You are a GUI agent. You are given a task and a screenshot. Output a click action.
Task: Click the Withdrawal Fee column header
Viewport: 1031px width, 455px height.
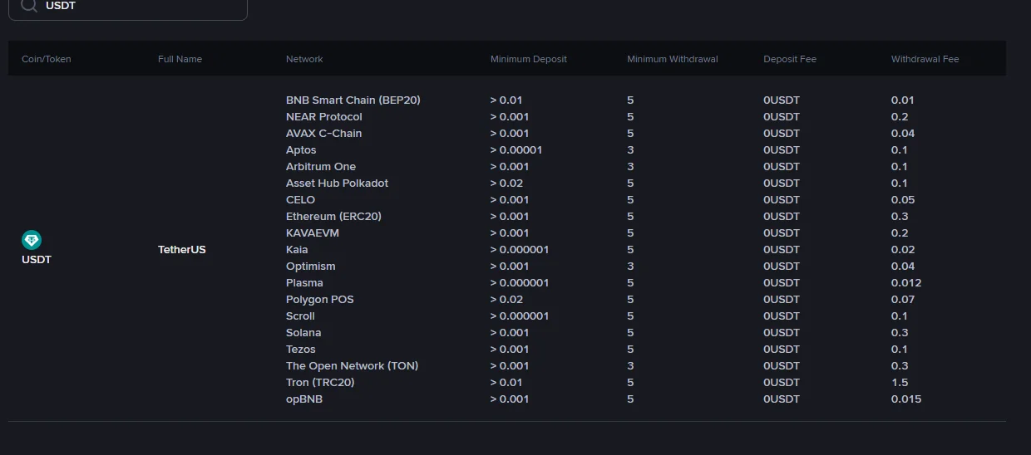coord(925,59)
